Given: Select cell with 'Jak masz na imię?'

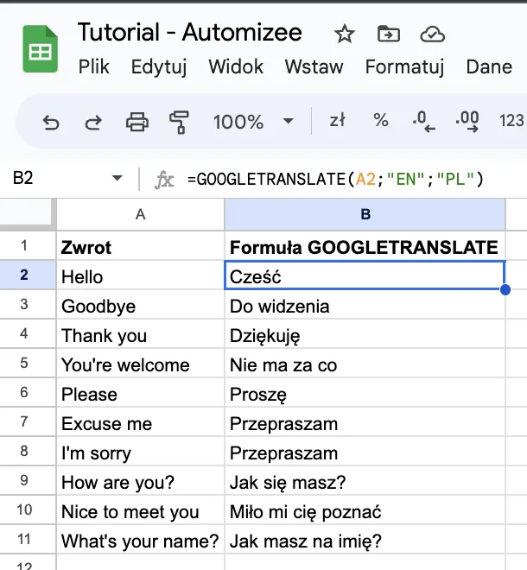Looking at the screenshot, I should pos(365,540).
